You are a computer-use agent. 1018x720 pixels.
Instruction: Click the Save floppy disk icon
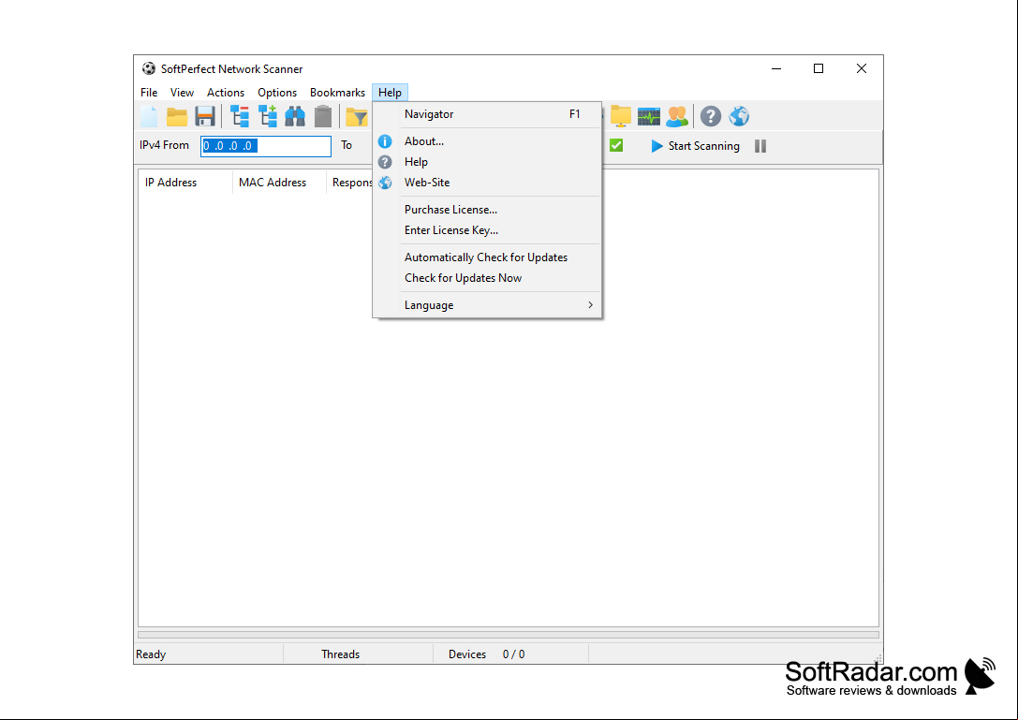(205, 116)
